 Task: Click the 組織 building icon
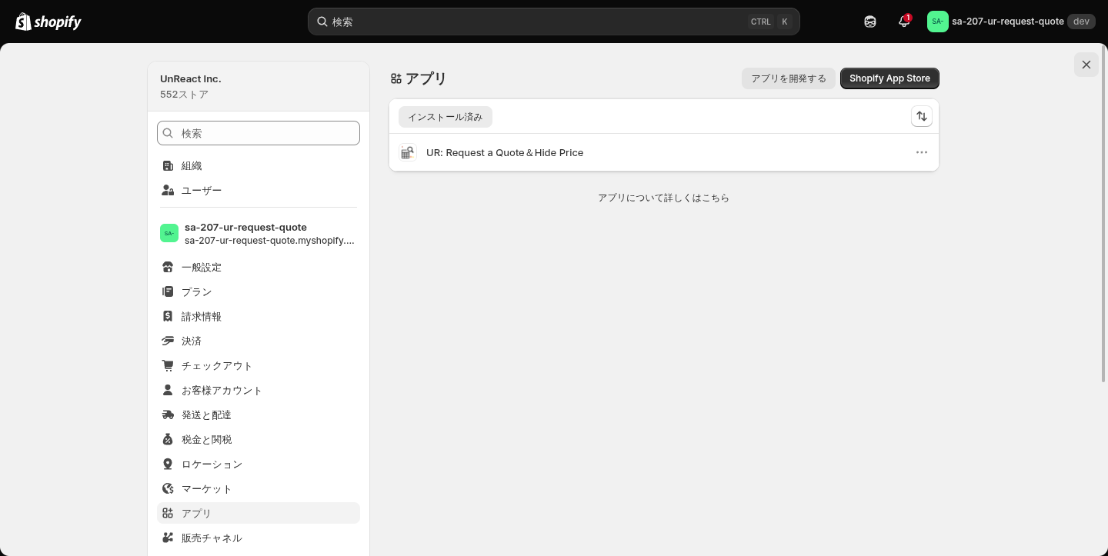pyautogui.click(x=168, y=165)
